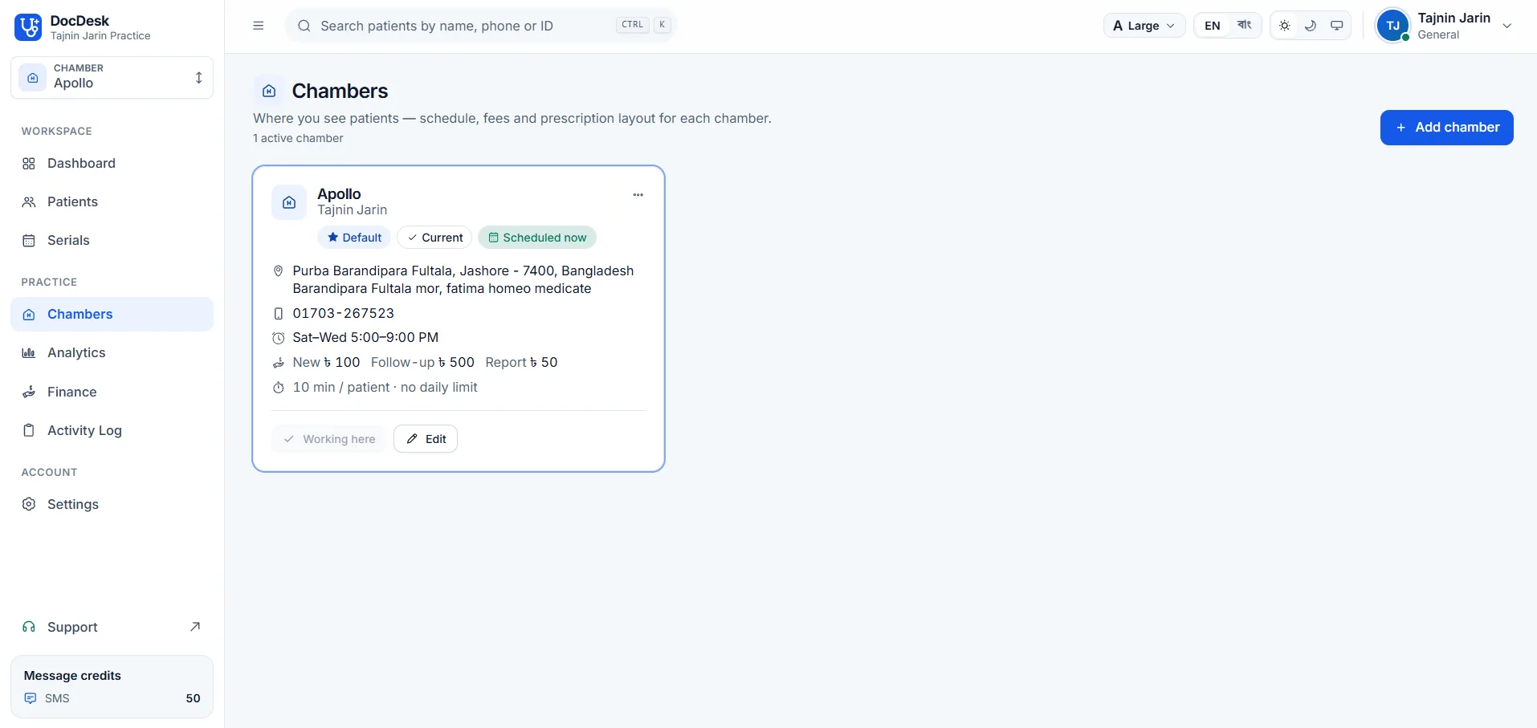The width and height of the screenshot is (1537, 728).
Task: Click the fees icon beside New ৳ 100
Action: [279, 363]
